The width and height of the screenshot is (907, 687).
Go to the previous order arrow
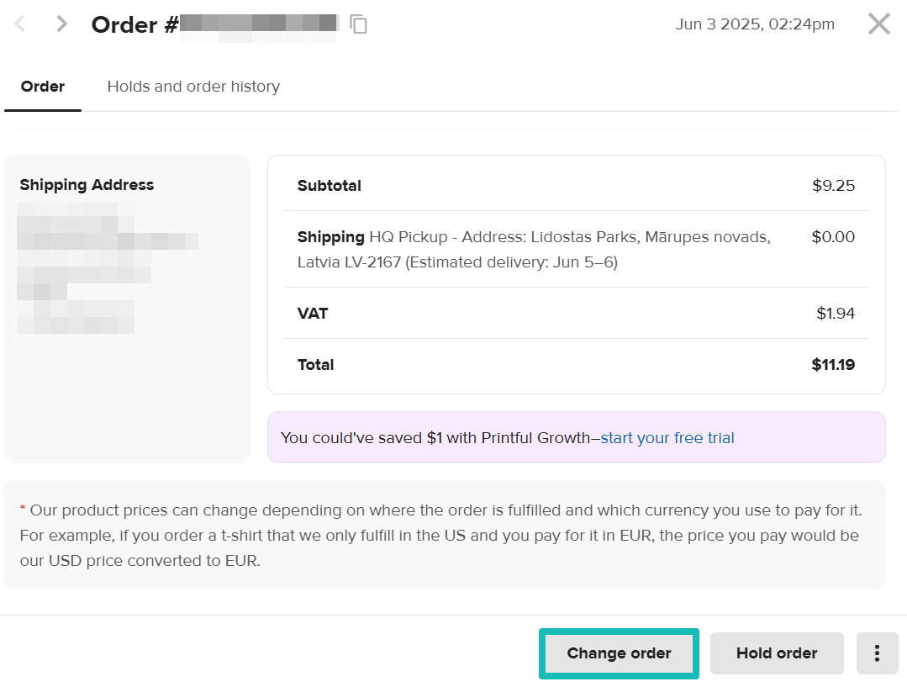click(20, 24)
